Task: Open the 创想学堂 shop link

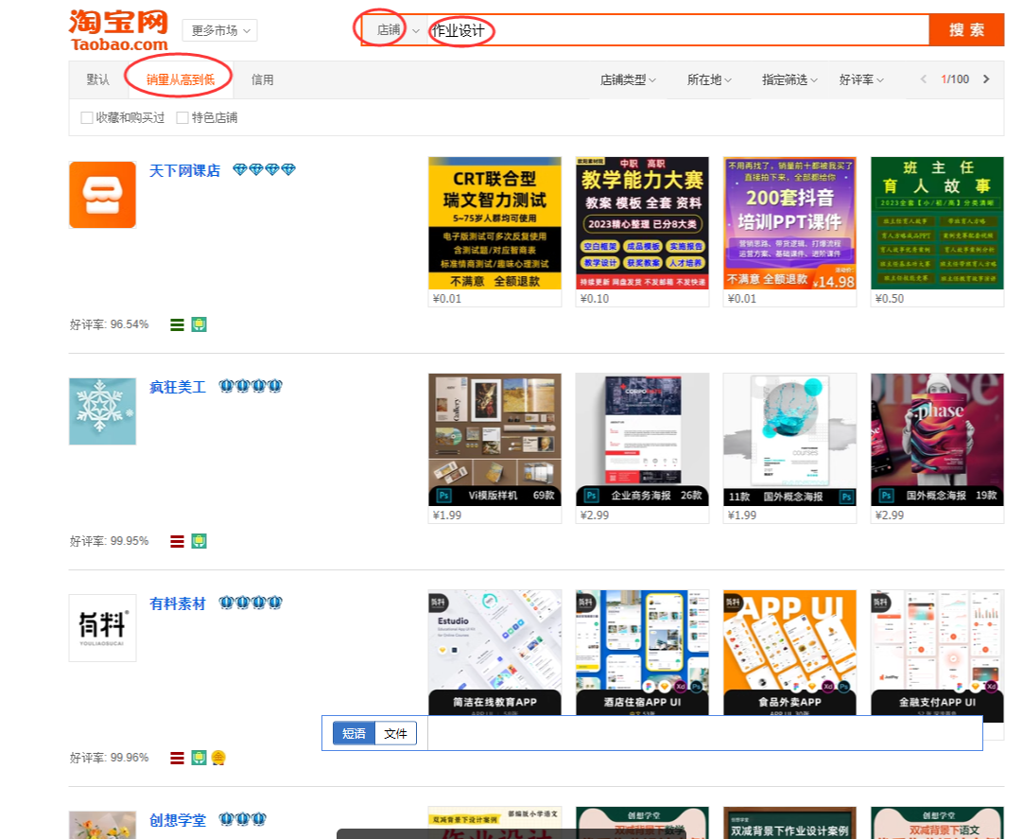Action: point(178,820)
